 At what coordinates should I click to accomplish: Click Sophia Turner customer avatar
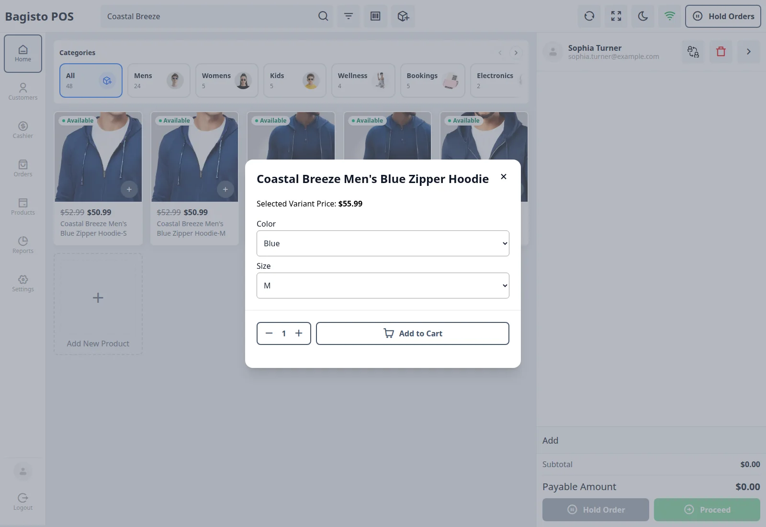(x=553, y=52)
